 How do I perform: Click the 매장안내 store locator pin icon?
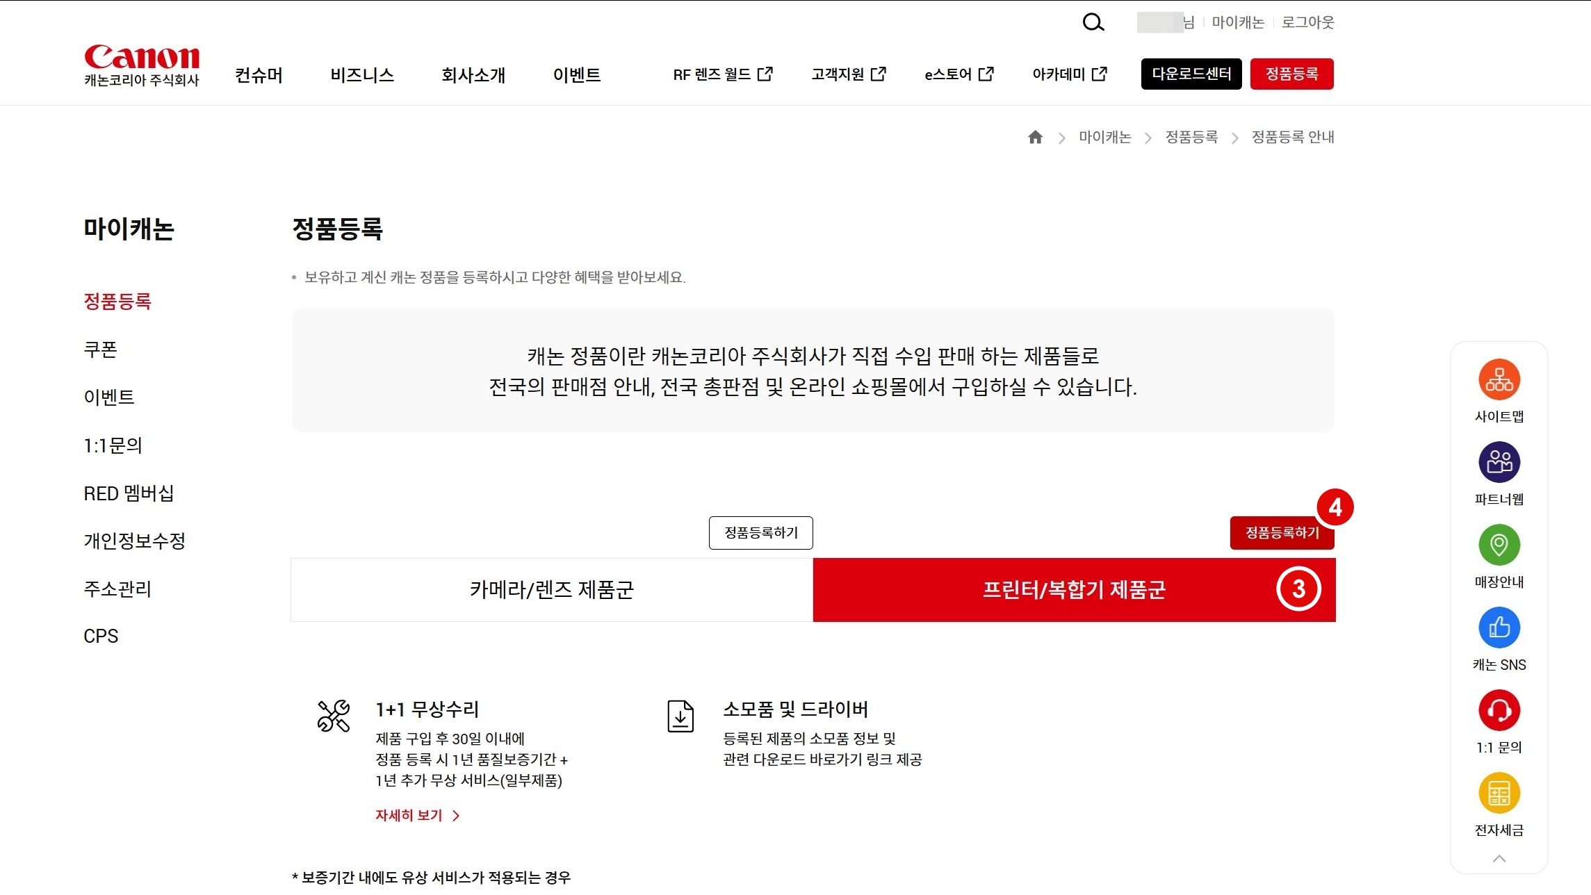click(1499, 545)
